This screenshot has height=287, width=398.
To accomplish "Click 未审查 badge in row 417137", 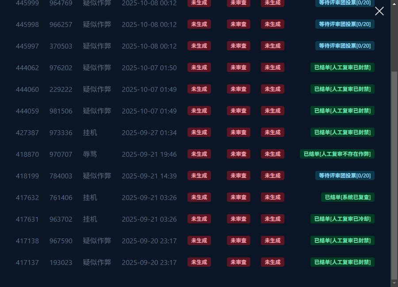I will coord(238,262).
